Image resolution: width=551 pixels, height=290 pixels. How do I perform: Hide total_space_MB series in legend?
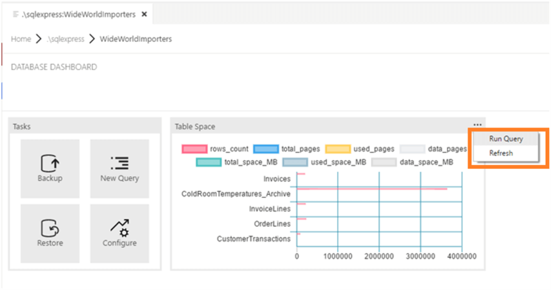pyautogui.click(x=209, y=162)
